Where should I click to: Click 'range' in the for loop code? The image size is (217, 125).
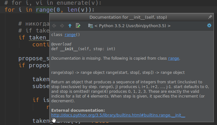point(44,10)
